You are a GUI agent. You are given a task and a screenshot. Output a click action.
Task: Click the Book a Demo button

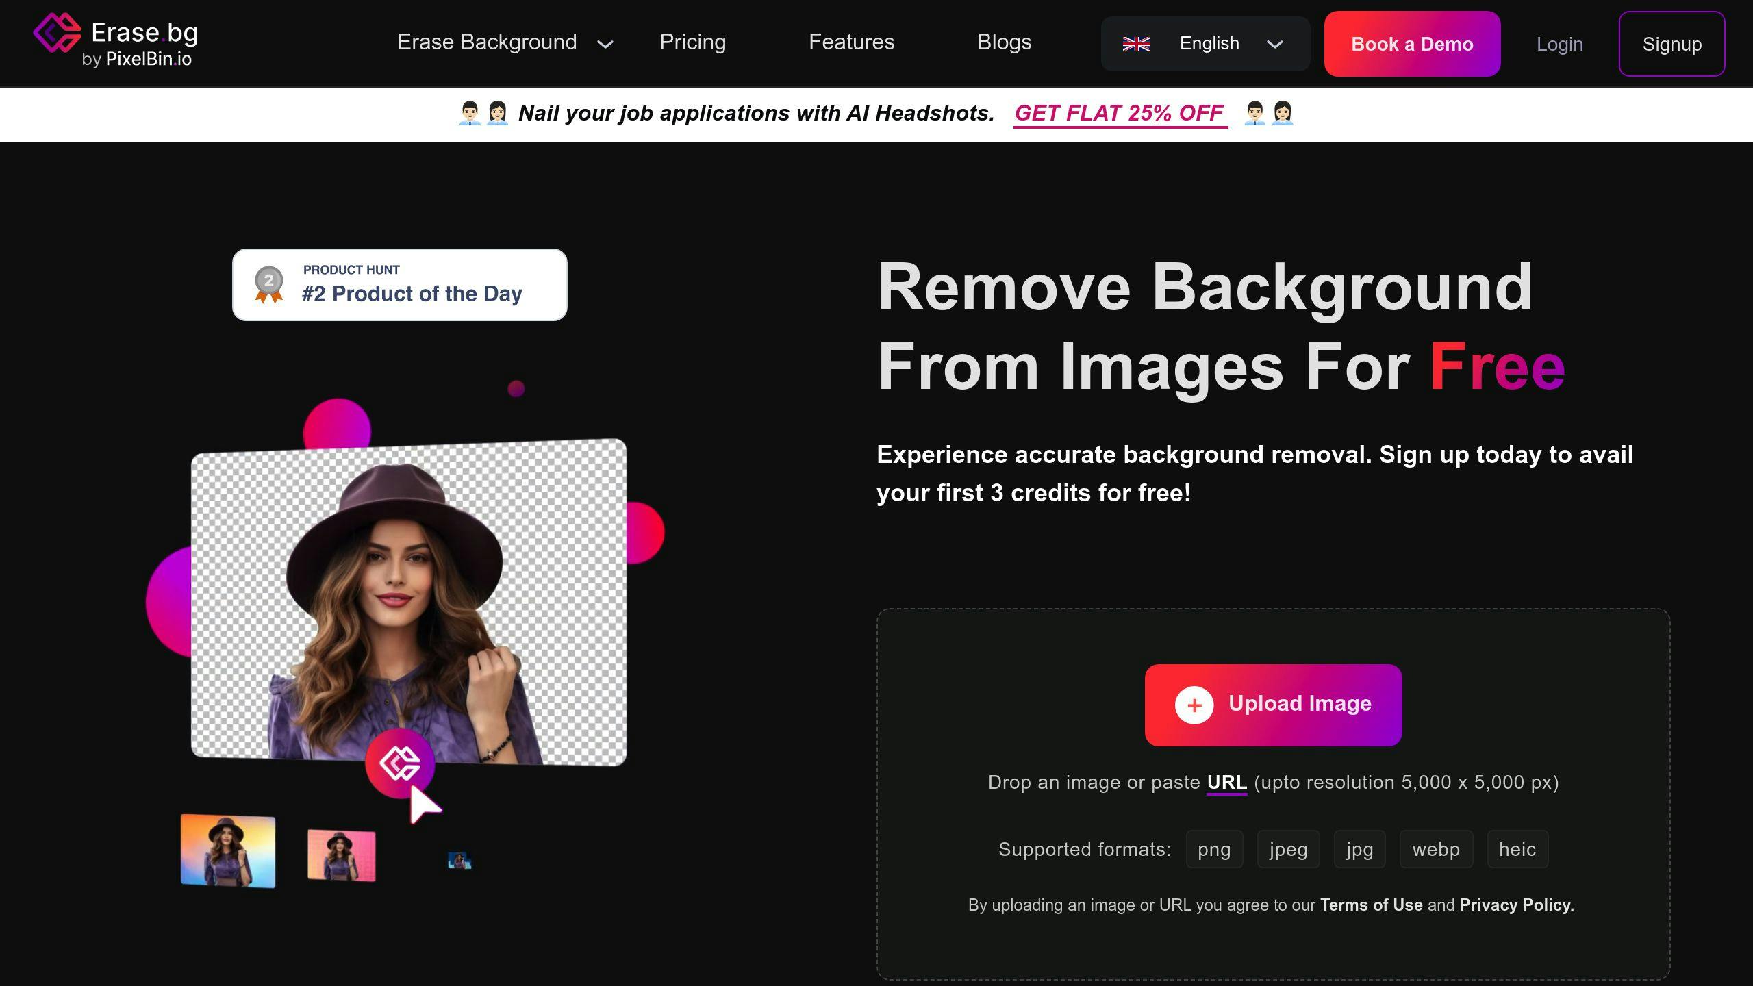coord(1412,43)
